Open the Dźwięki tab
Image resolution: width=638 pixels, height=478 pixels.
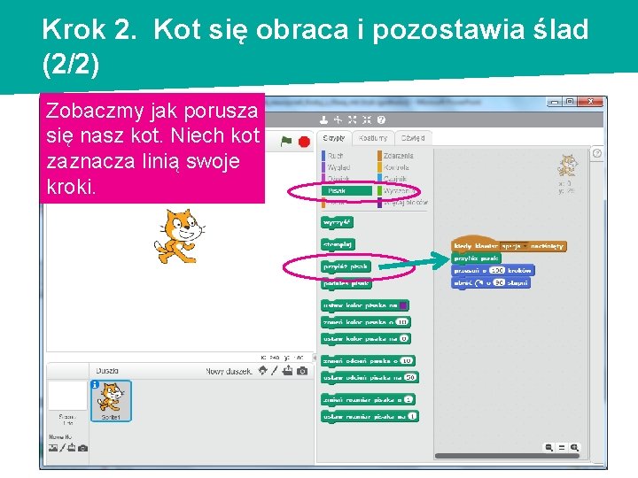[x=413, y=138]
